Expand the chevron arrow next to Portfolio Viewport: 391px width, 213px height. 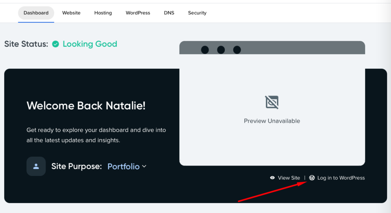[144, 166]
